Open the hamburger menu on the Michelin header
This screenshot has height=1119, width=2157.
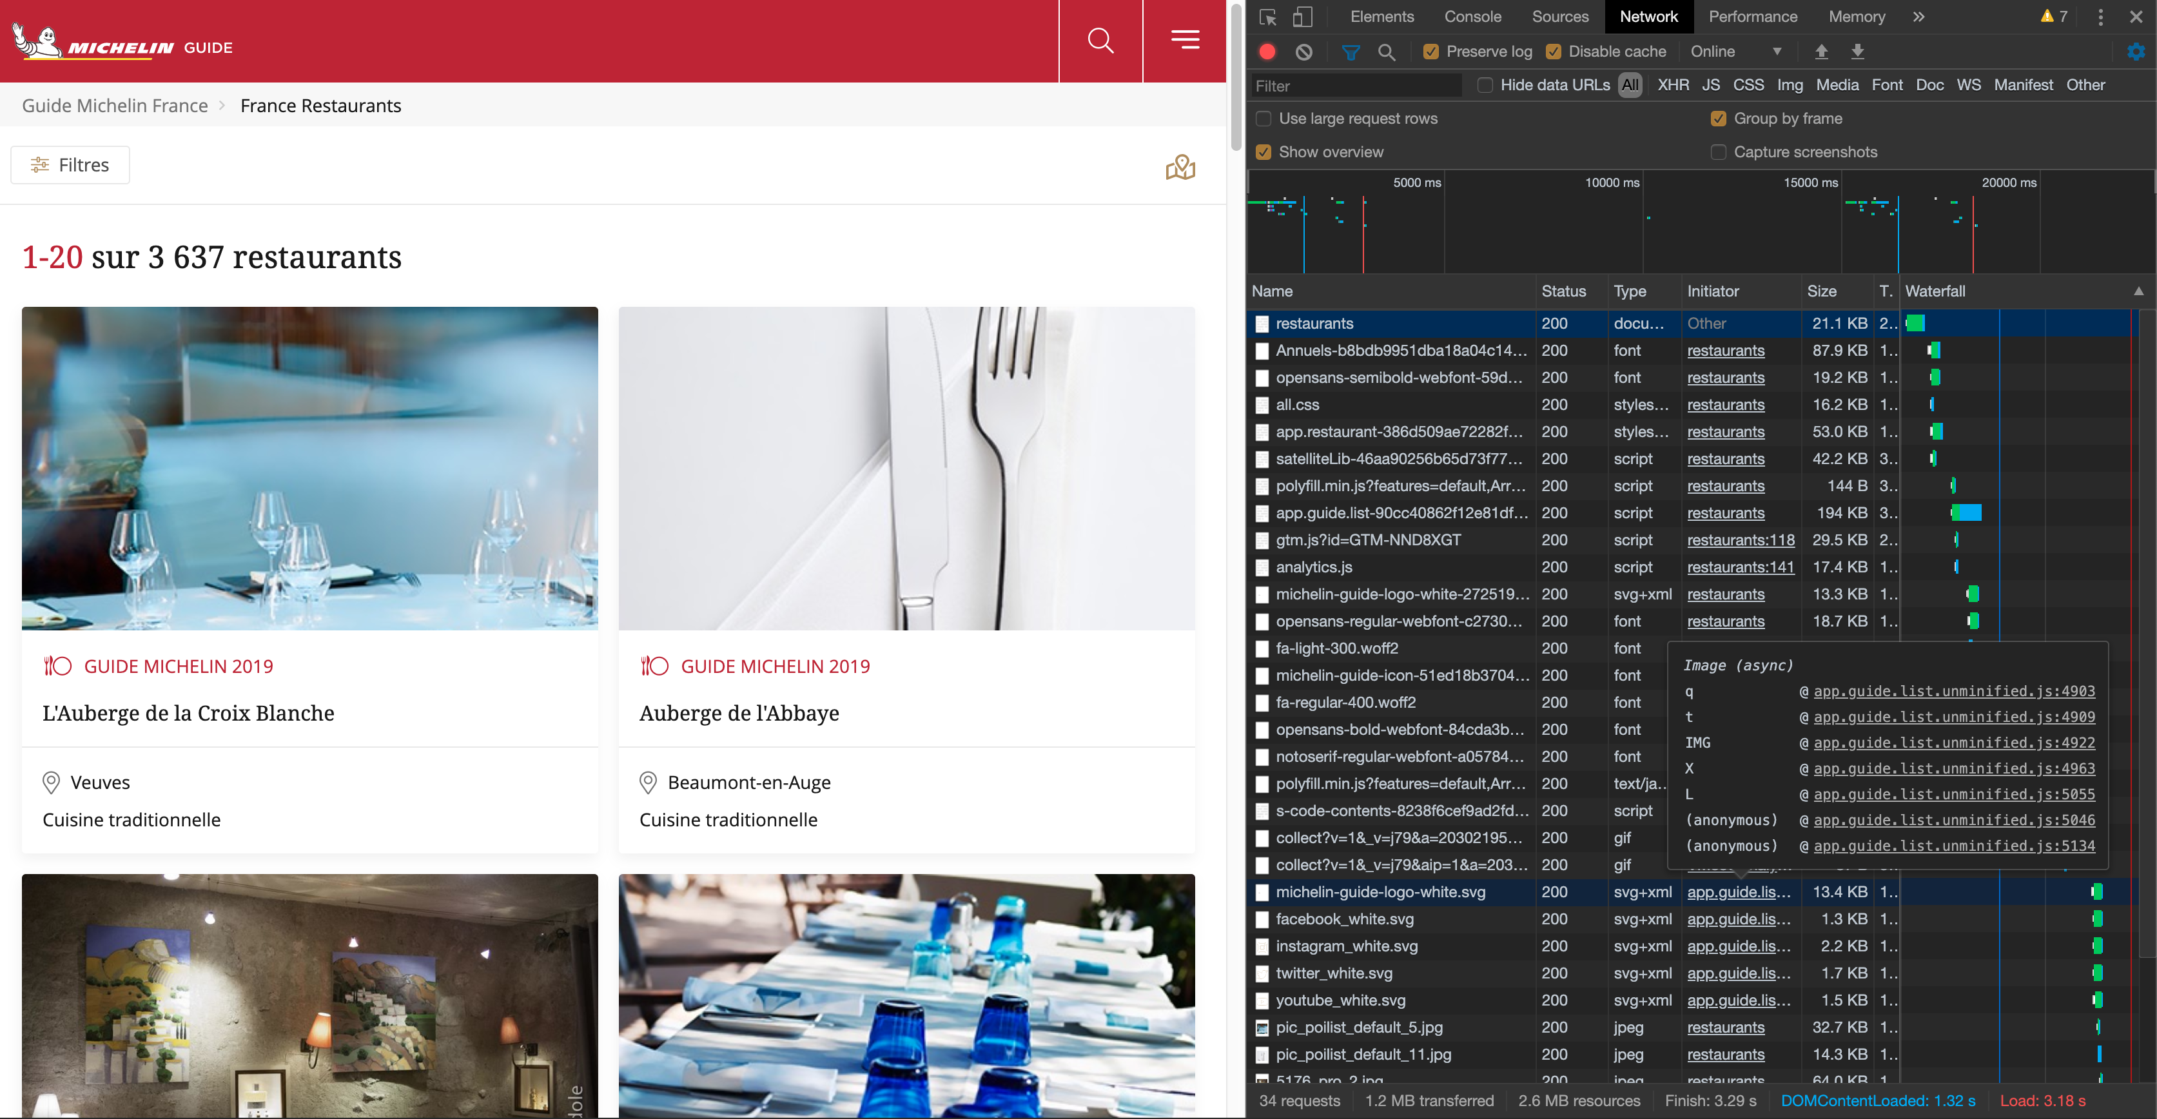[1185, 40]
